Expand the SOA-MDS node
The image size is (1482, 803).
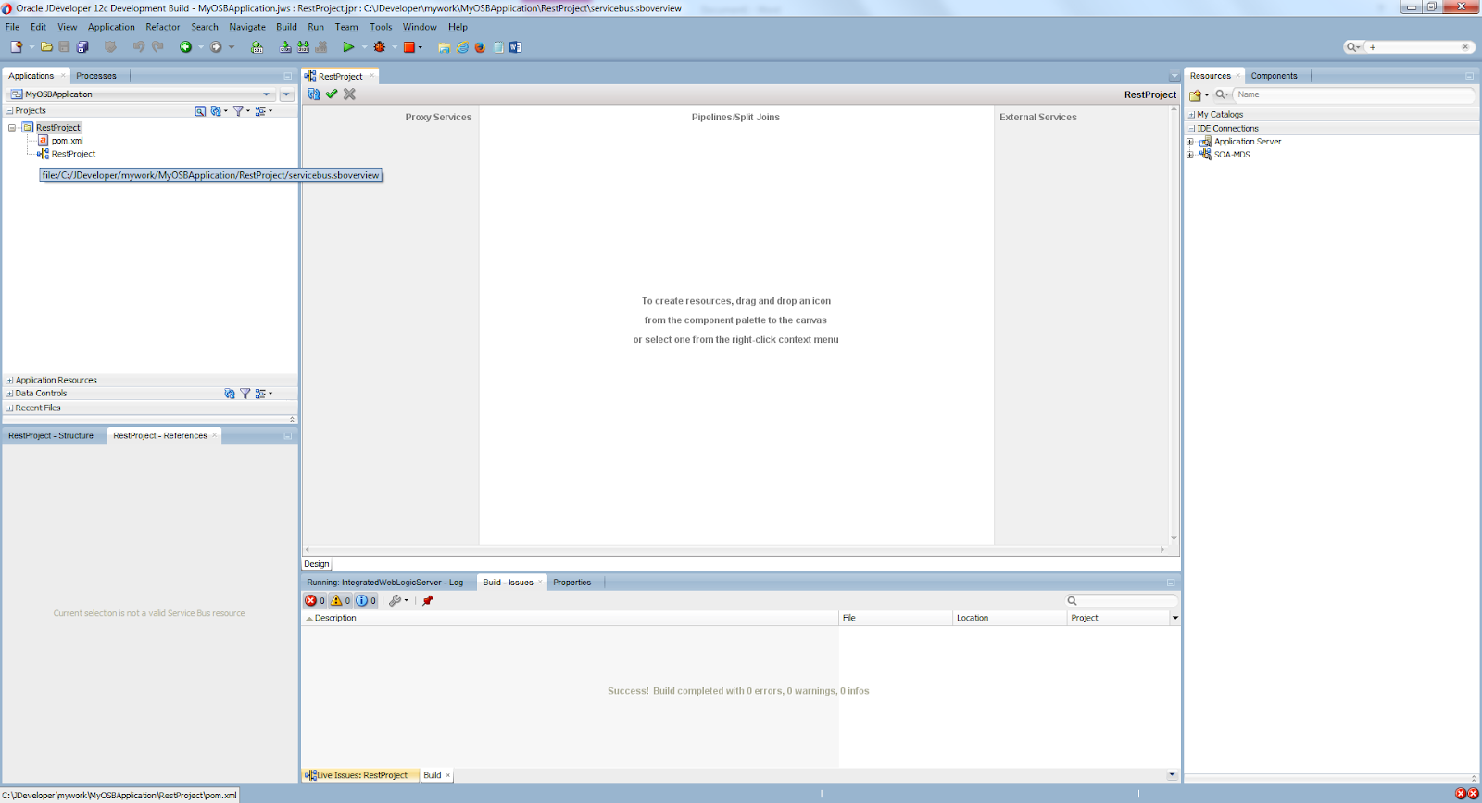1190,155
